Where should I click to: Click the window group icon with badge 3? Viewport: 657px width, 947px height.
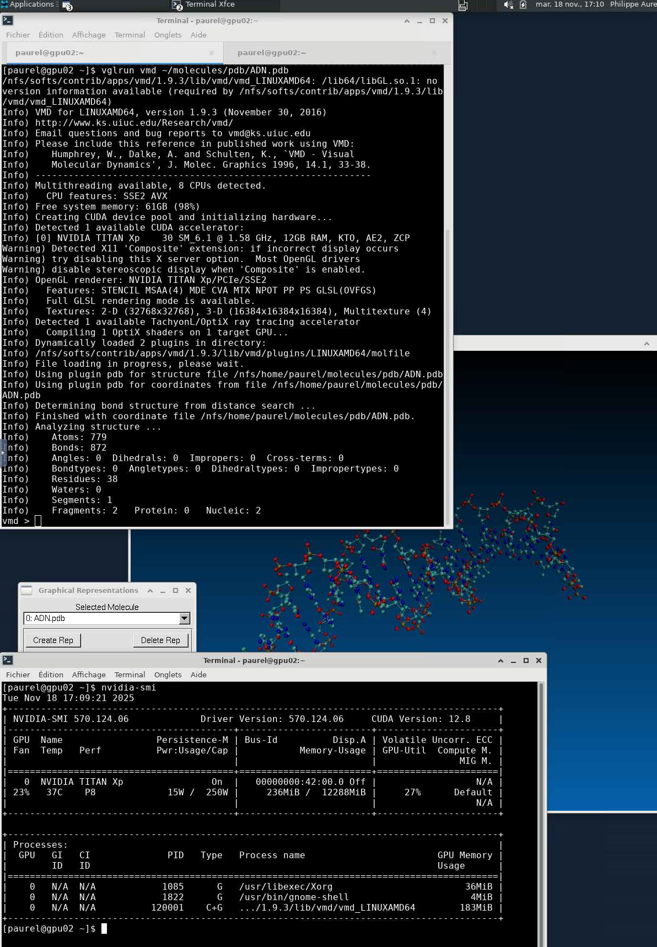67,6
